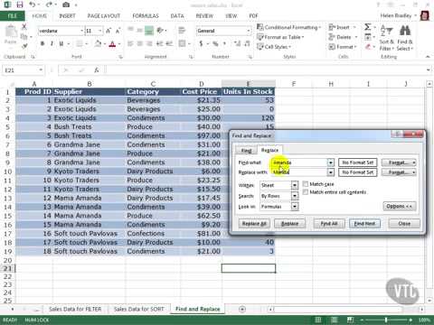The width and height of the screenshot is (434, 325).
Task: Open Sales Data for FILTER sheet tab
Action: coord(75,309)
